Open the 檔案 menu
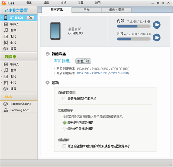 (x=29, y=3)
